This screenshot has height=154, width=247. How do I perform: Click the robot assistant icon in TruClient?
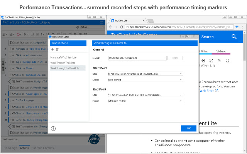coord(94,139)
